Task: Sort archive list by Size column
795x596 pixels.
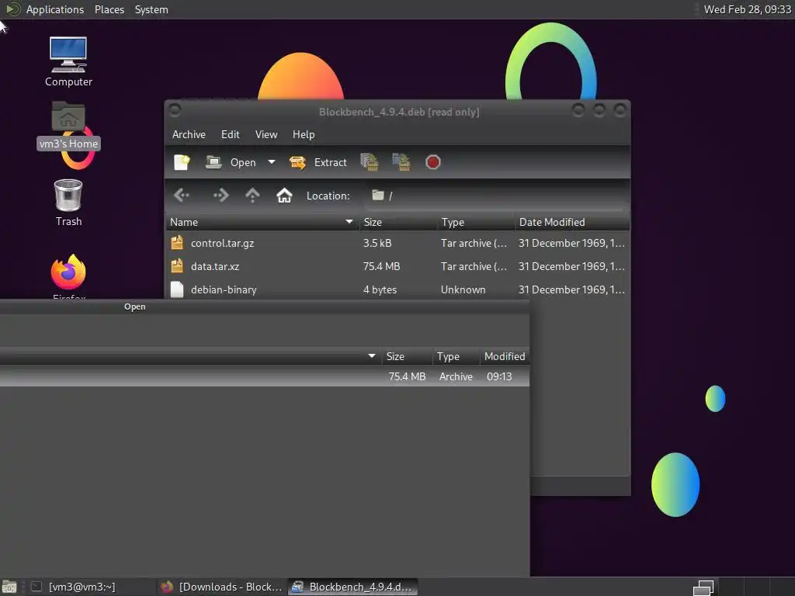Action: pyautogui.click(x=398, y=222)
